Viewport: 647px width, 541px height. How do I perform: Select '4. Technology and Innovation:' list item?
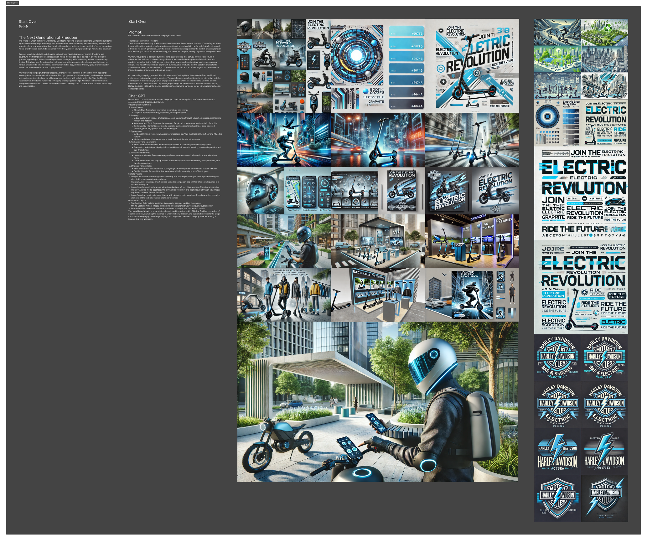coord(142,142)
